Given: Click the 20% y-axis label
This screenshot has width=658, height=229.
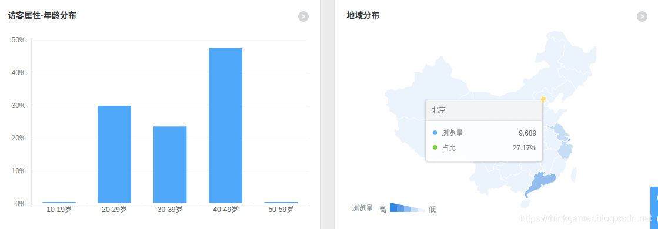Looking at the screenshot, I should (x=18, y=137).
